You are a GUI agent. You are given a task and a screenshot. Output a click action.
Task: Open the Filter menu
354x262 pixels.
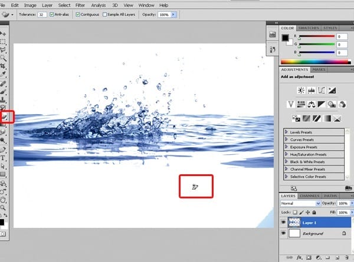[80, 5]
